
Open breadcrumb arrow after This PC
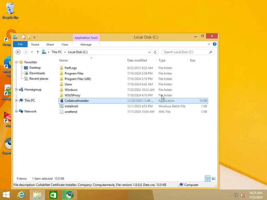click(x=65, y=52)
